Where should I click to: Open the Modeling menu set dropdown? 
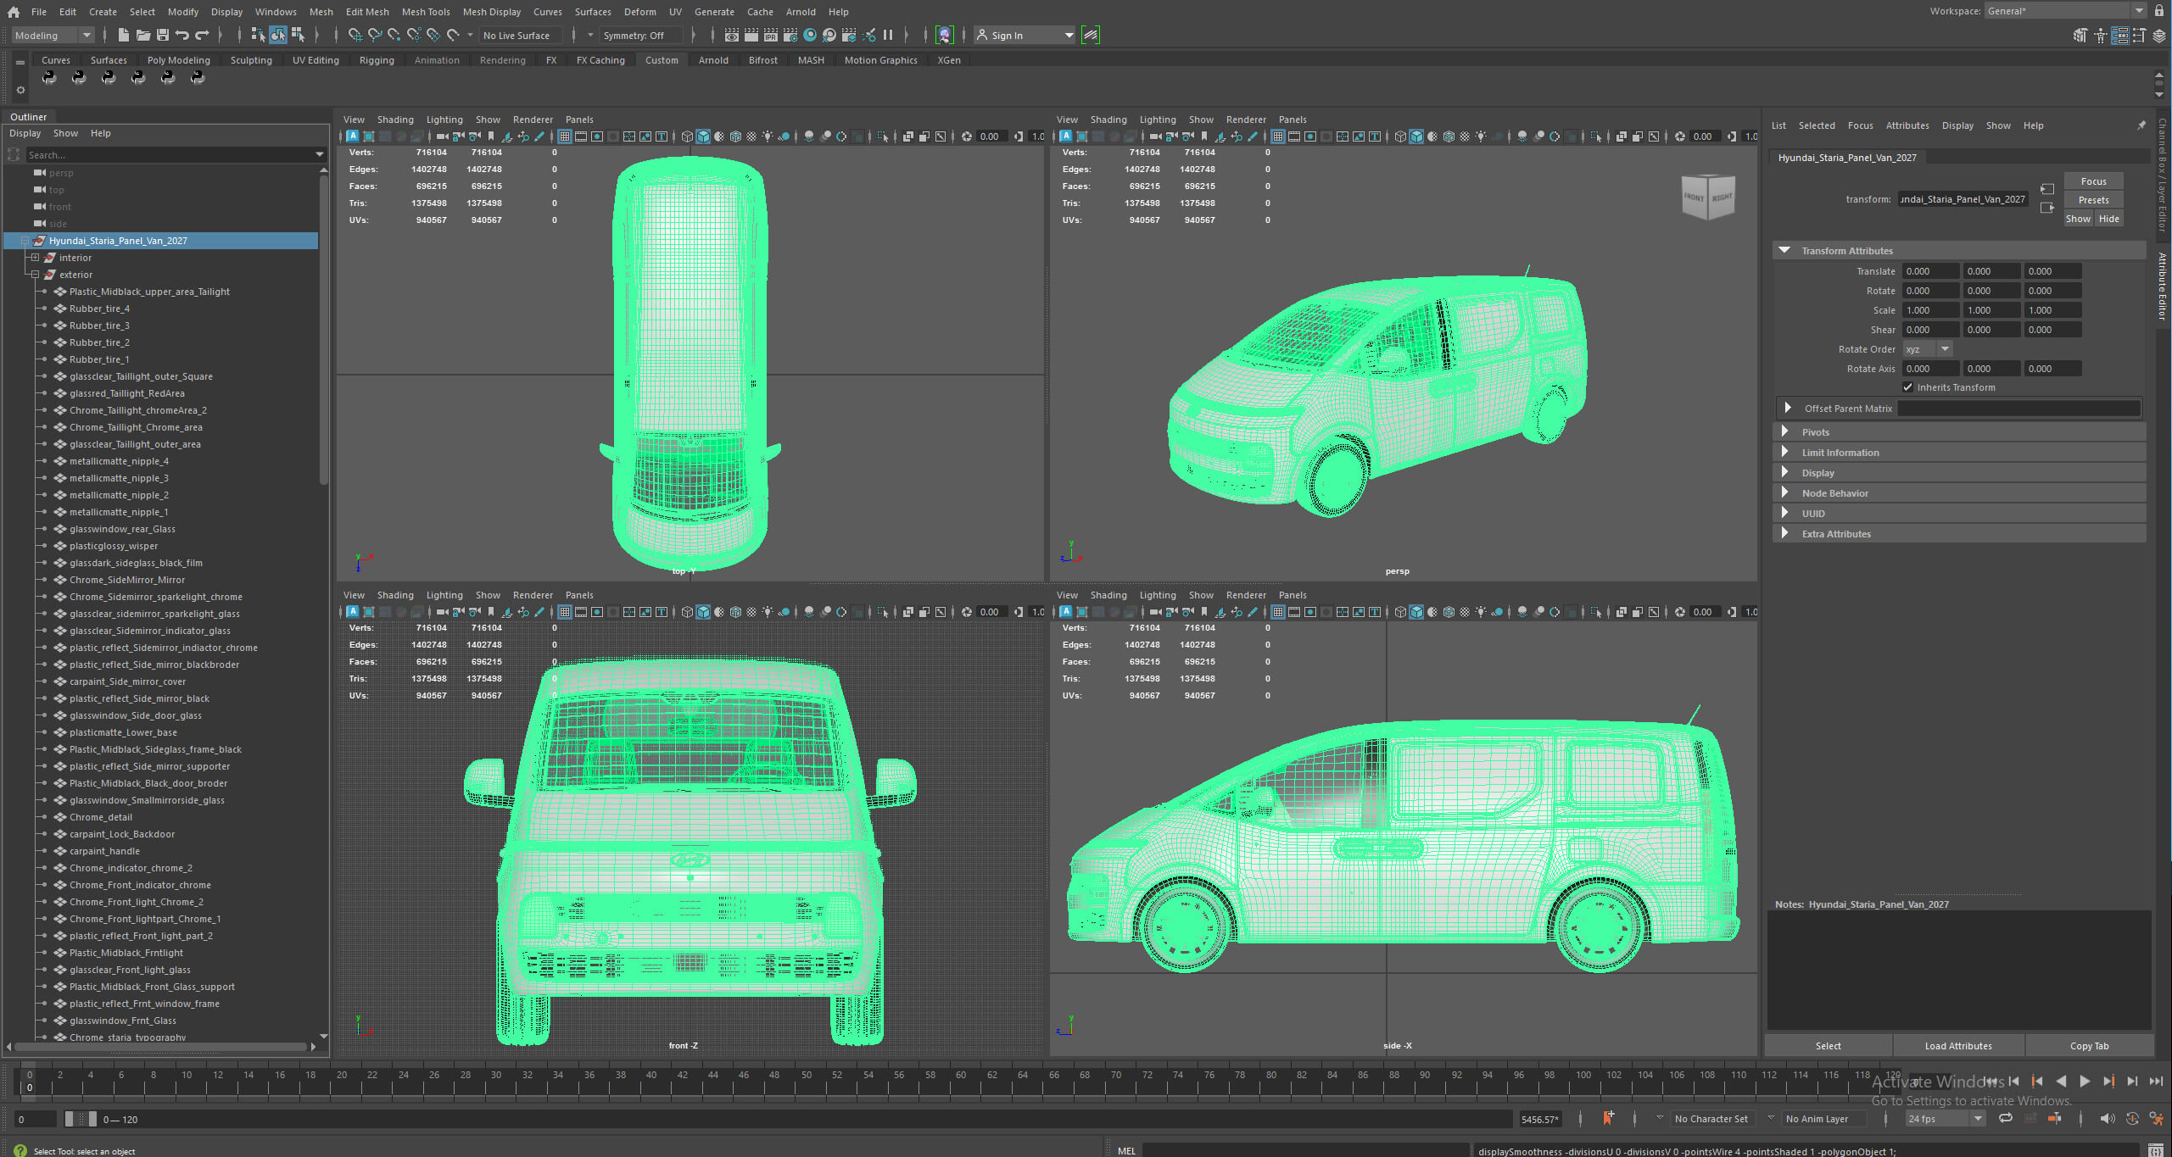click(x=53, y=35)
